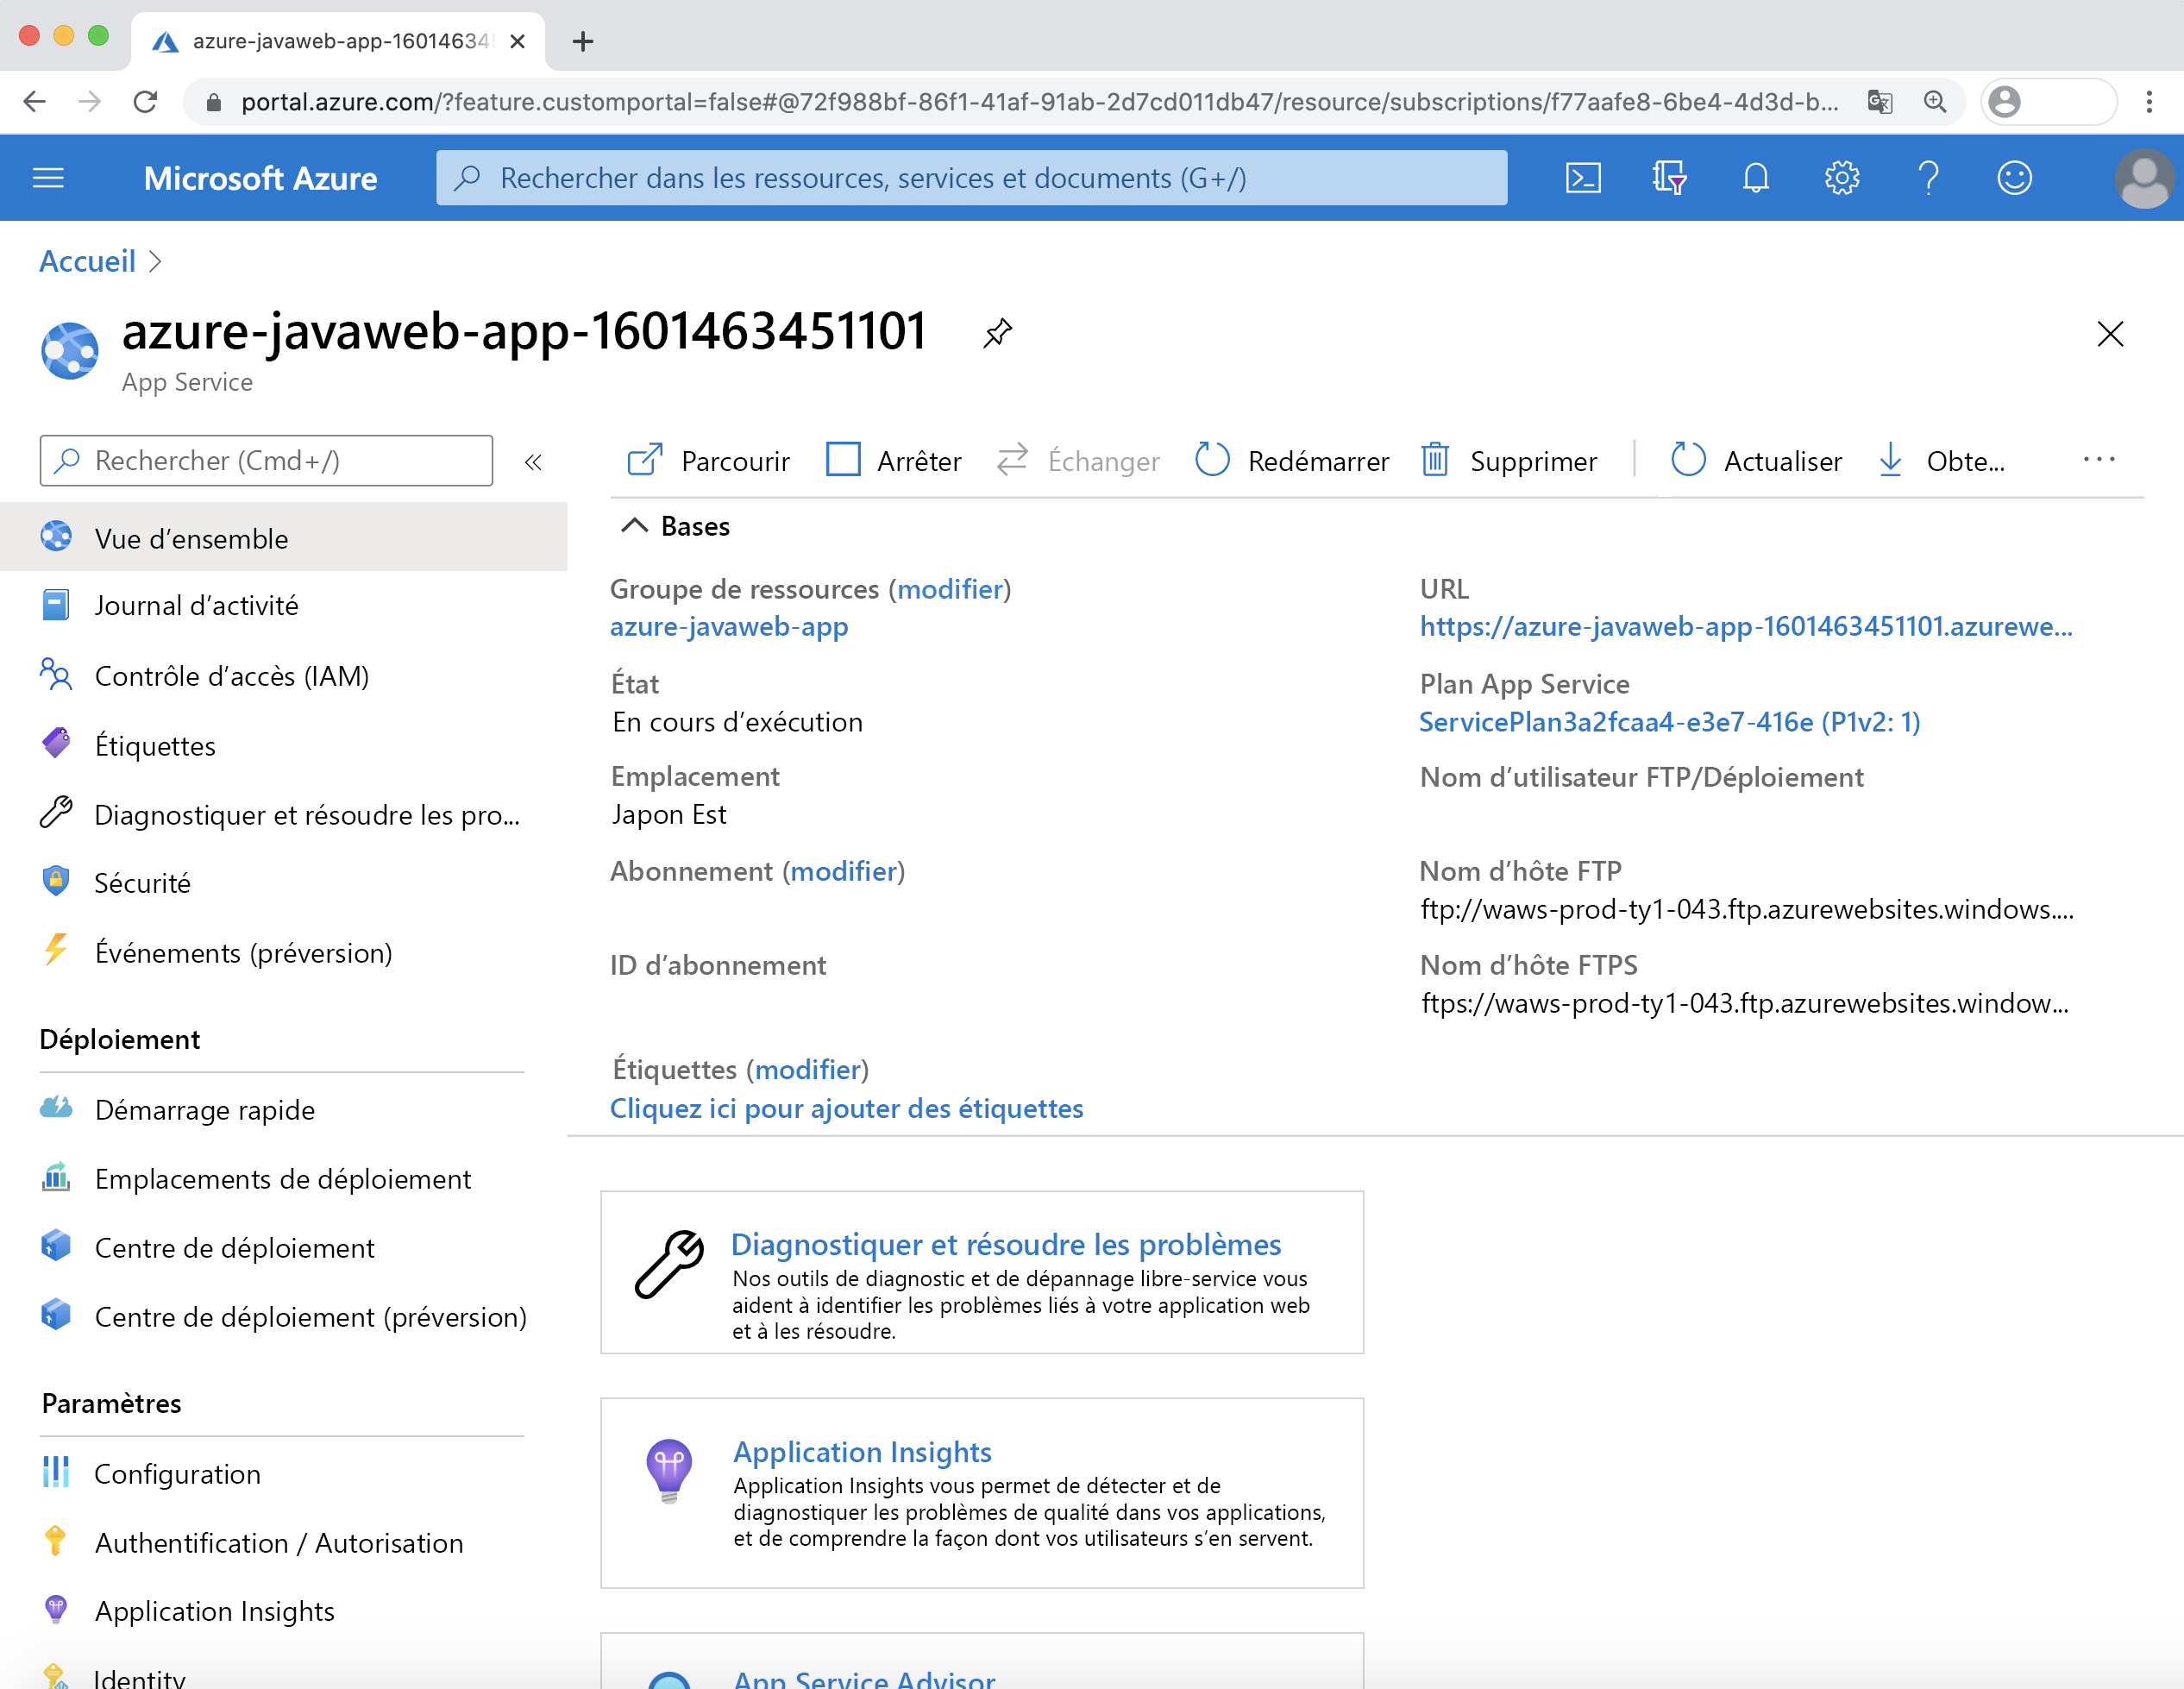The image size is (2184, 1689).
Task: Select Vue d'ensemble in the sidebar
Action: pyautogui.click(x=283, y=538)
